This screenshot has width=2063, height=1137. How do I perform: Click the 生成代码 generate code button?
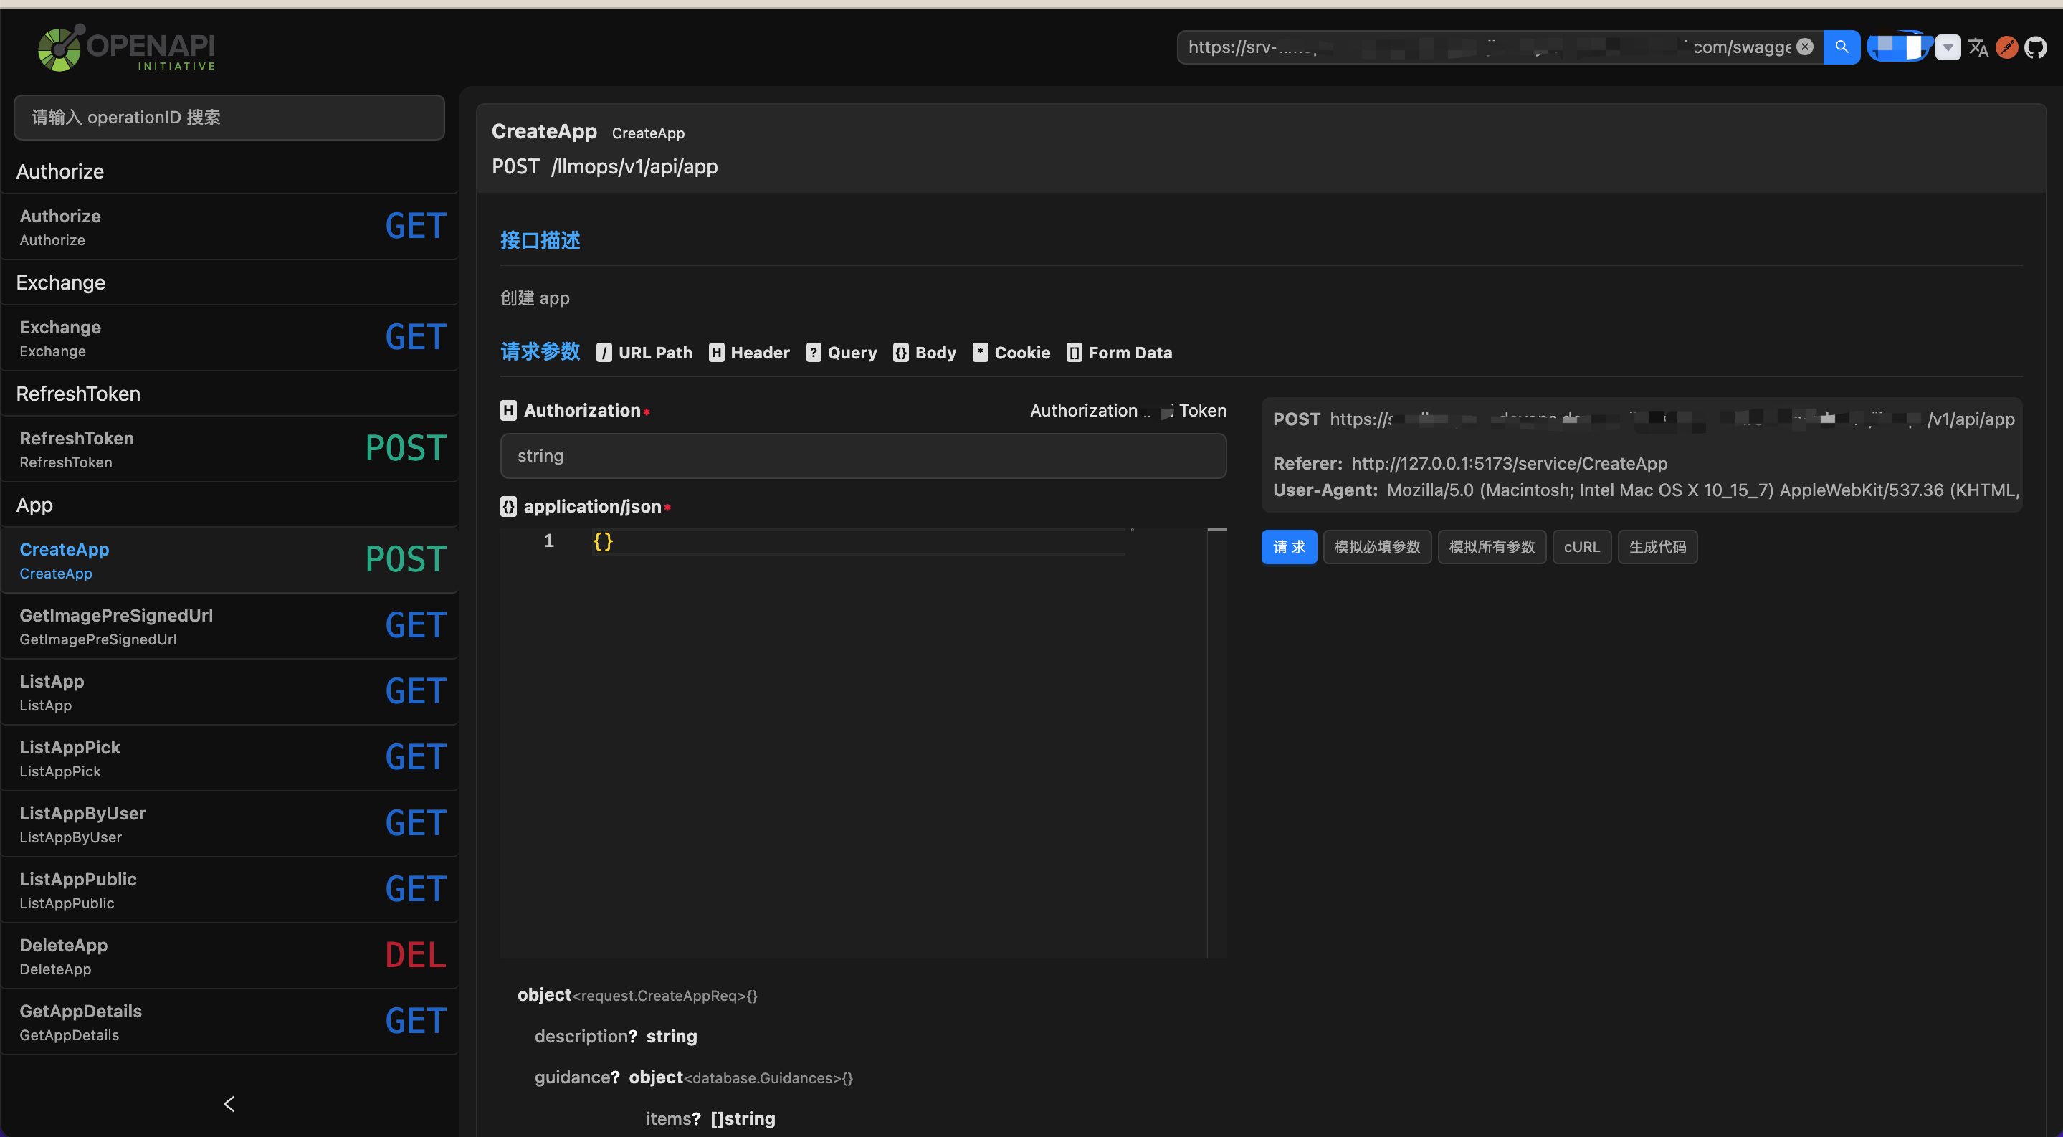point(1657,547)
